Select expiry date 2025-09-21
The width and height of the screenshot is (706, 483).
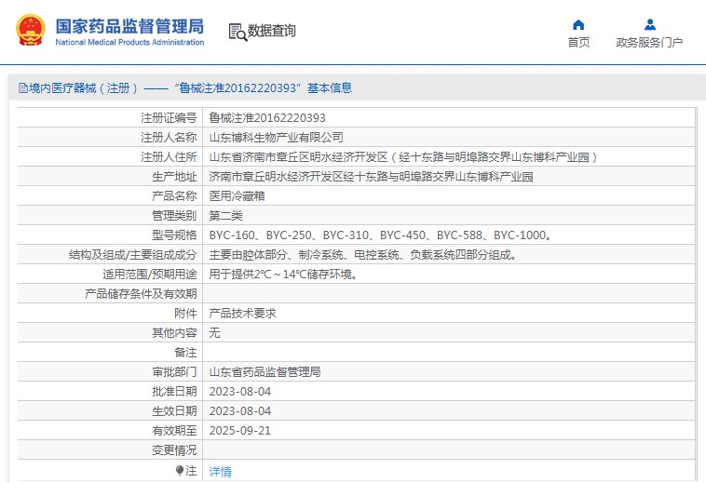point(240,431)
